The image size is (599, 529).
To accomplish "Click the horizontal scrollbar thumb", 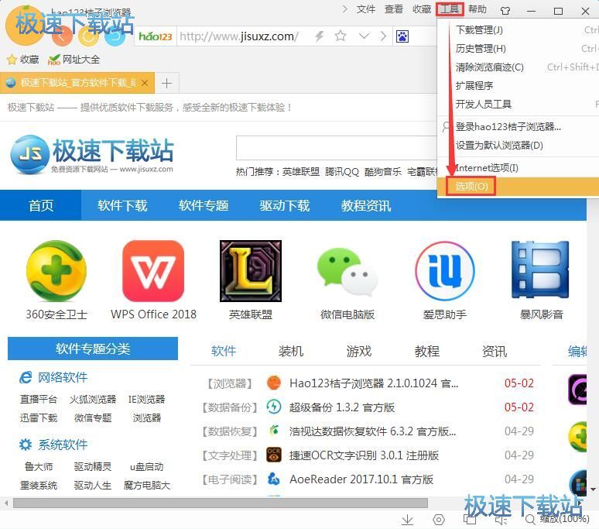I will (221, 503).
